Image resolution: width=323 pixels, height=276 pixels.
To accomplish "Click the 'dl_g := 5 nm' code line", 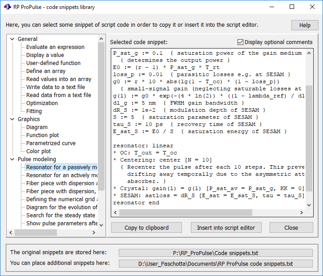I will [178, 103].
